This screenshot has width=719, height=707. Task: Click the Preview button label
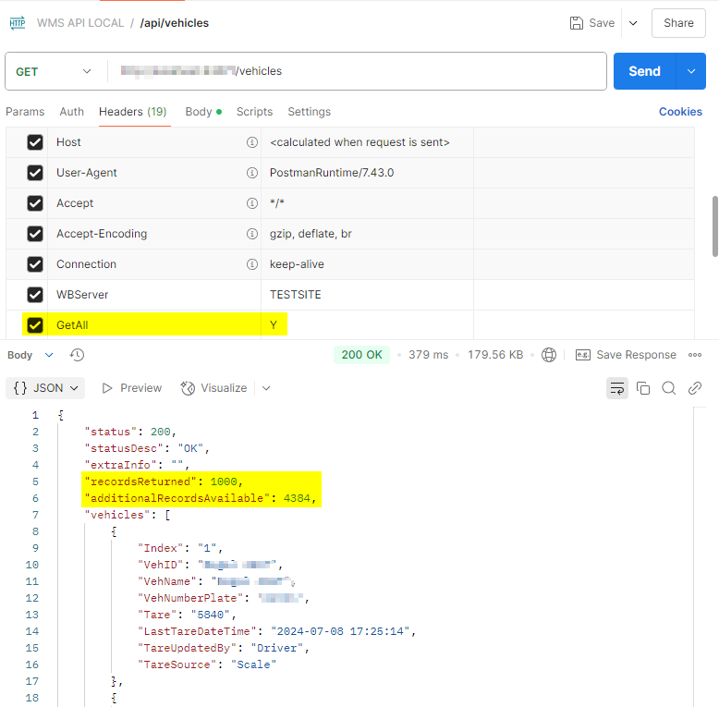coord(140,388)
